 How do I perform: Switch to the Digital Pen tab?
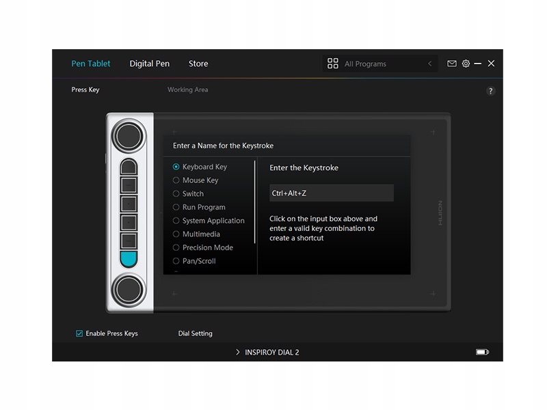coord(149,64)
